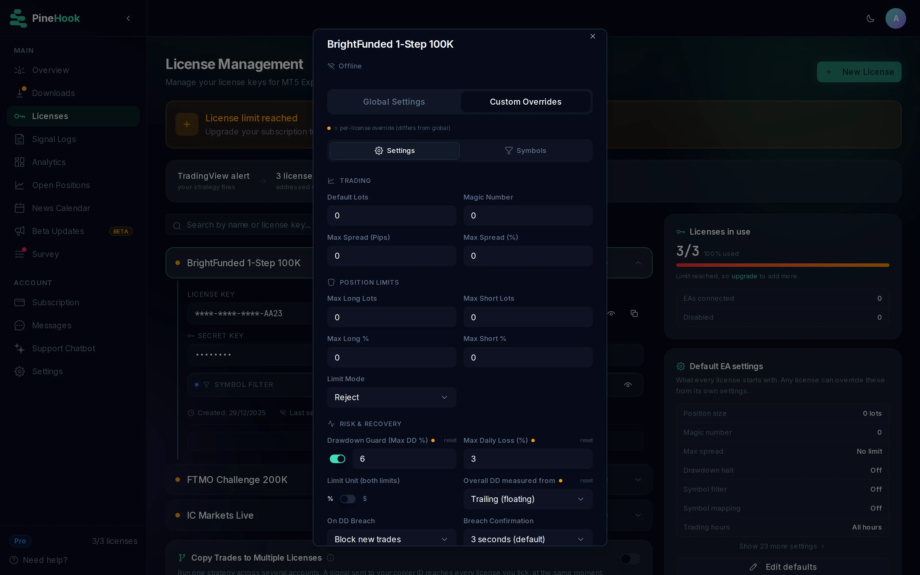
Task: Click info icon beside Copy Trades heading
Action: 331,558
